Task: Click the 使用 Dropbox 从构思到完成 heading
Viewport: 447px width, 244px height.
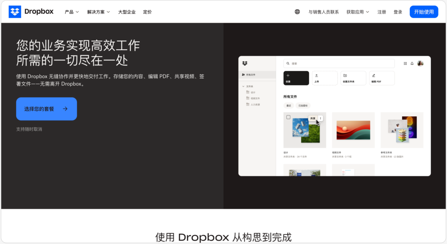Action: [x=223, y=237]
